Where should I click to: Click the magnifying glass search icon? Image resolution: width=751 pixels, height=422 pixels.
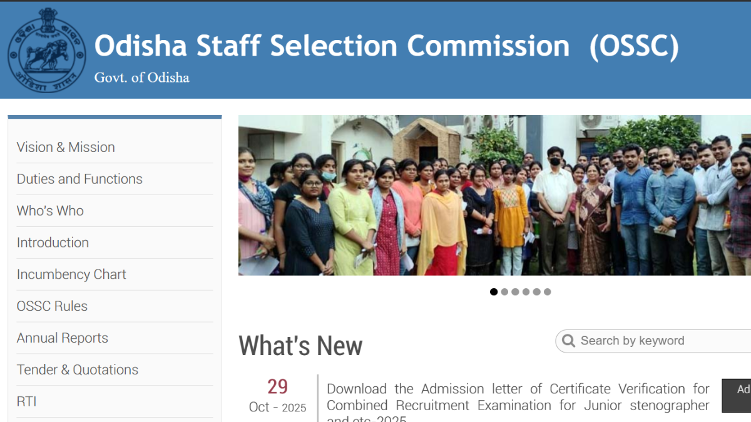[x=568, y=341]
